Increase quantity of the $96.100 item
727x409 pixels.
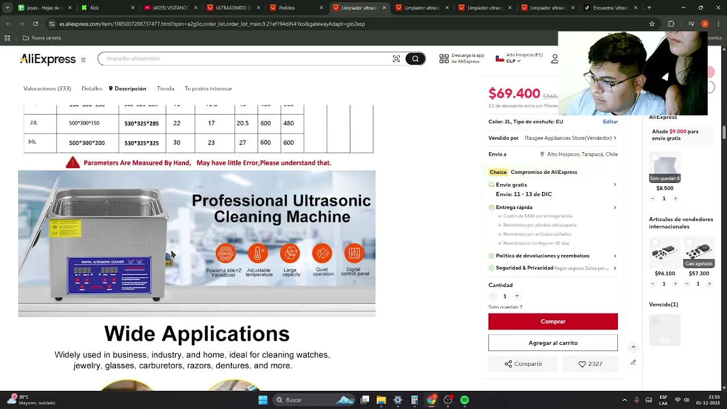[x=675, y=283]
